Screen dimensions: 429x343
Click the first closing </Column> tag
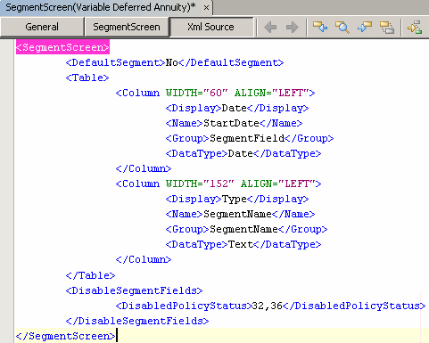coord(144,168)
